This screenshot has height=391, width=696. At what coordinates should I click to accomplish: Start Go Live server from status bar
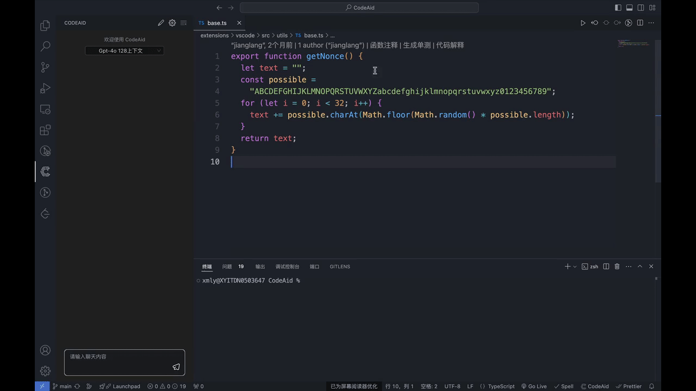pyautogui.click(x=534, y=386)
